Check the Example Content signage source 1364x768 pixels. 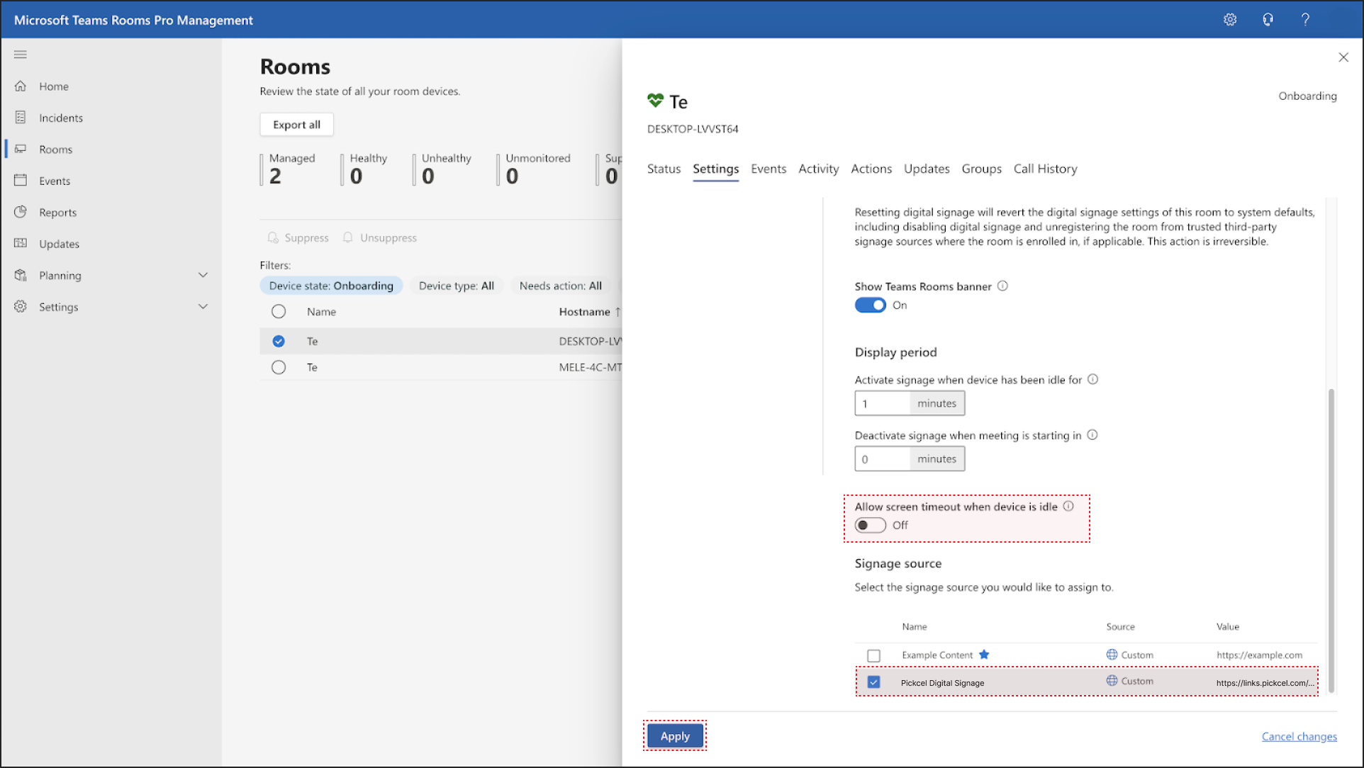[x=873, y=655]
